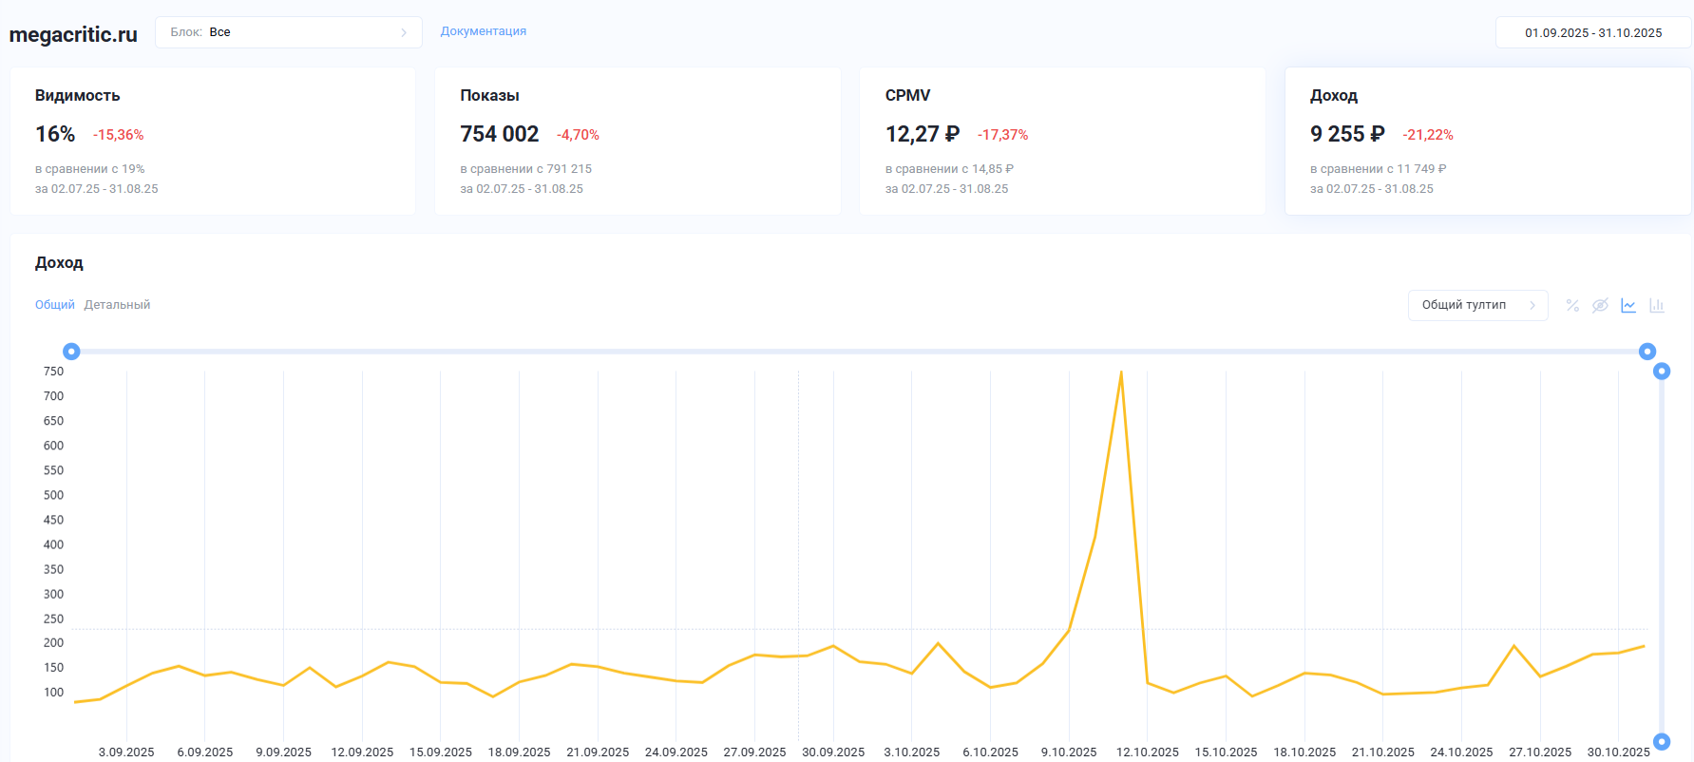Click the 9 255 ₽ income value
The height and width of the screenshot is (762, 1694).
tap(1347, 135)
